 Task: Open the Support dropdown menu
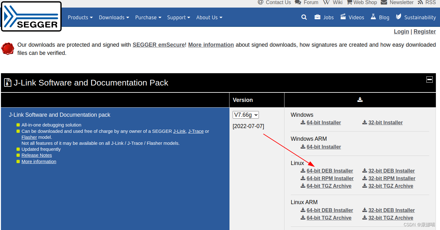[179, 17]
